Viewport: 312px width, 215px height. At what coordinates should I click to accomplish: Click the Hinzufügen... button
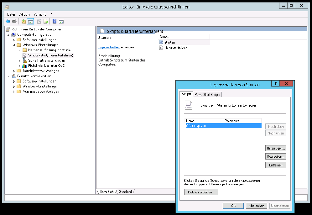pyautogui.click(x=276, y=148)
